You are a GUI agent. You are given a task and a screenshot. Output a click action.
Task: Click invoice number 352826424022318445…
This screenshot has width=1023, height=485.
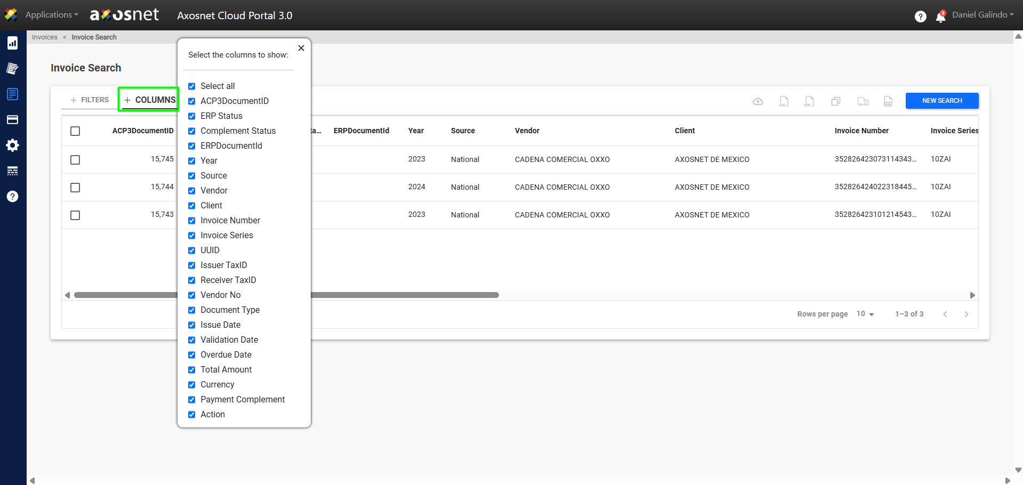point(876,187)
